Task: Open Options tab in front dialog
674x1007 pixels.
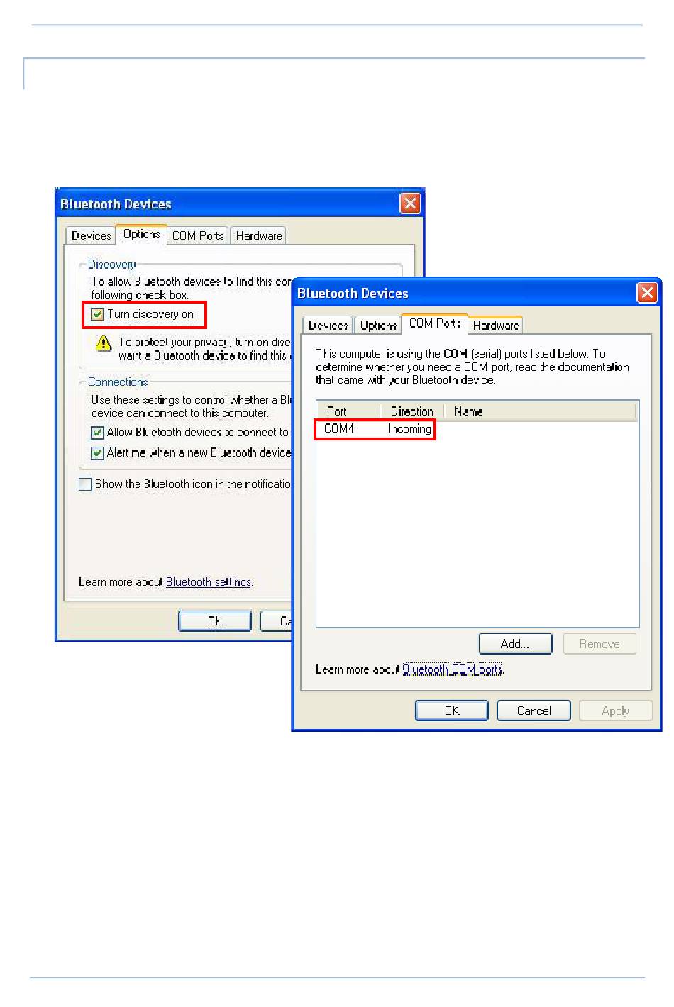Action: click(x=378, y=326)
